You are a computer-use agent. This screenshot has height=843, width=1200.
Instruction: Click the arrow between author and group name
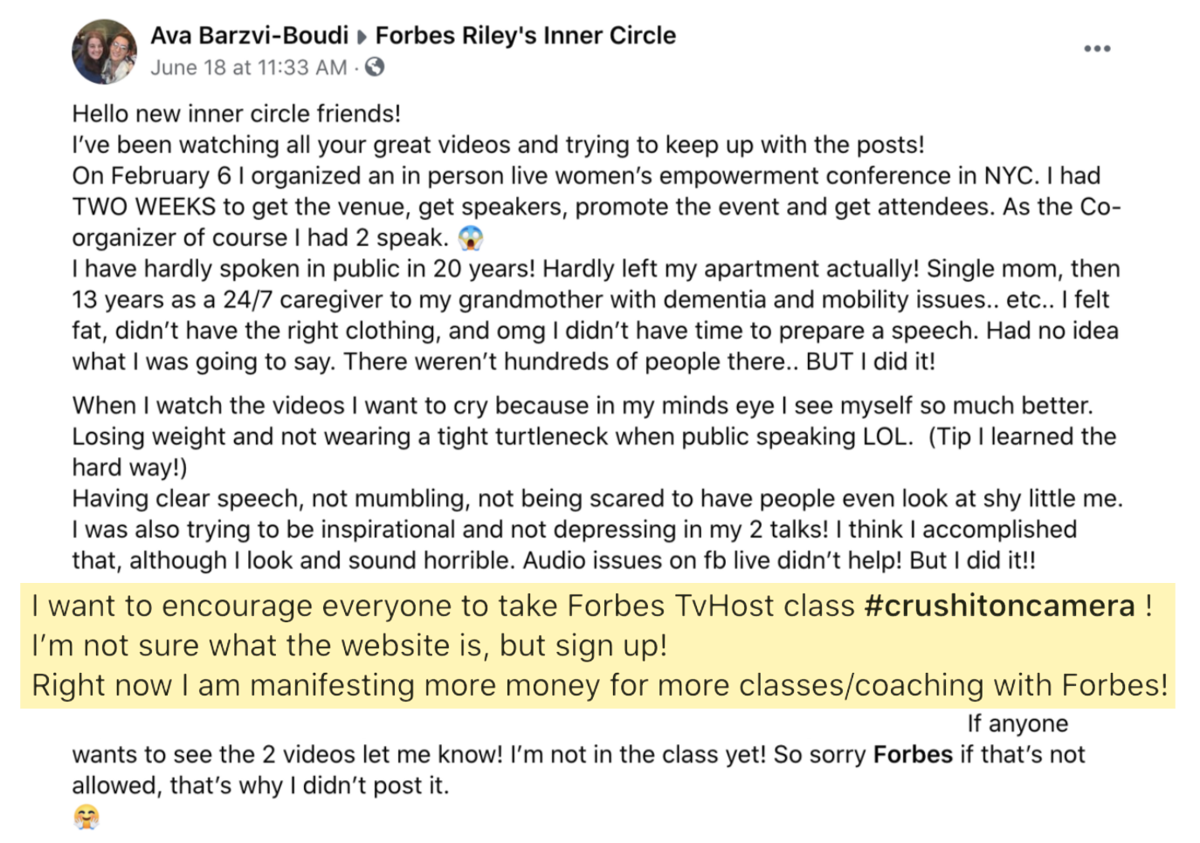[x=362, y=38]
